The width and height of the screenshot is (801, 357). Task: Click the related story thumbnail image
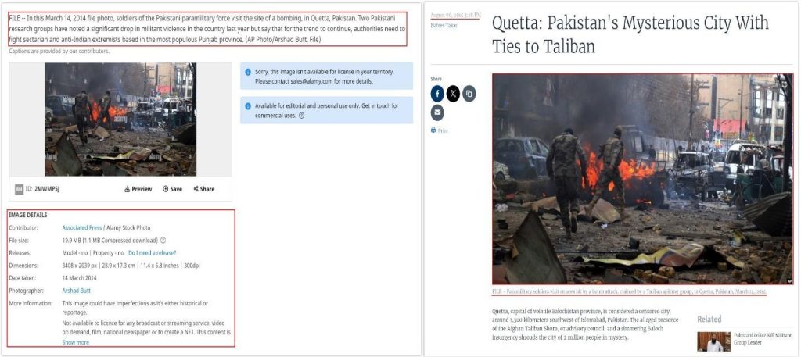(714, 341)
